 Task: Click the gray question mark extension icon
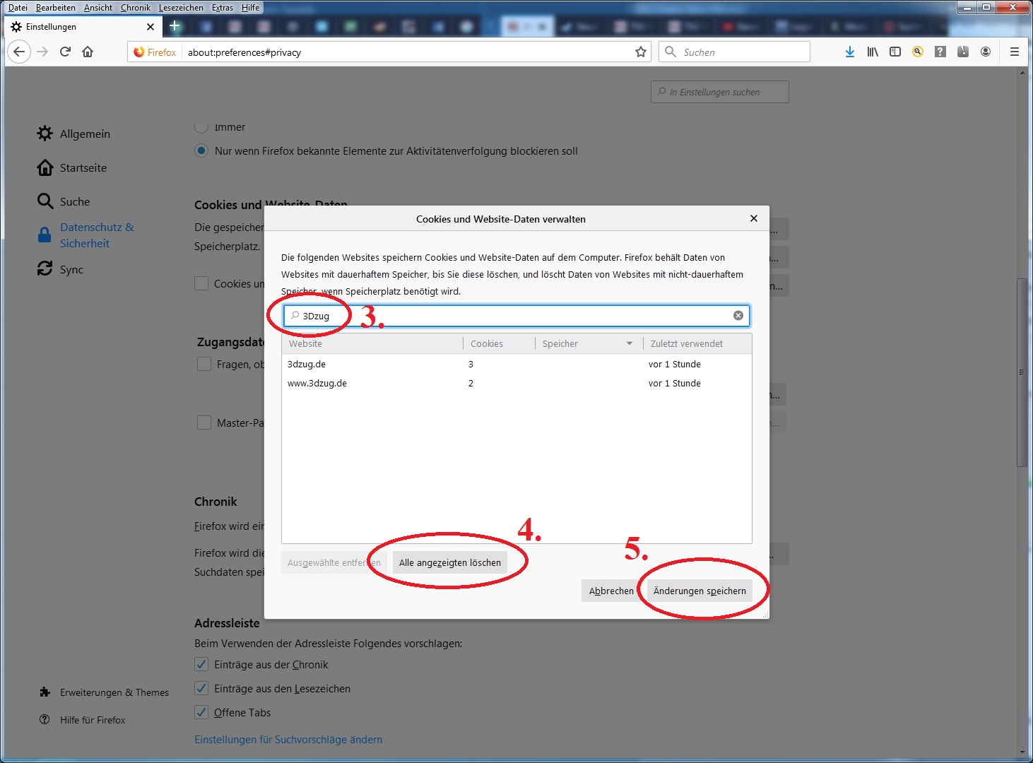[x=940, y=52]
